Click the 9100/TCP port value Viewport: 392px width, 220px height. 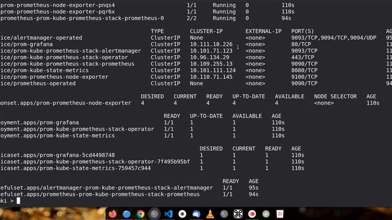pos(304,77)
